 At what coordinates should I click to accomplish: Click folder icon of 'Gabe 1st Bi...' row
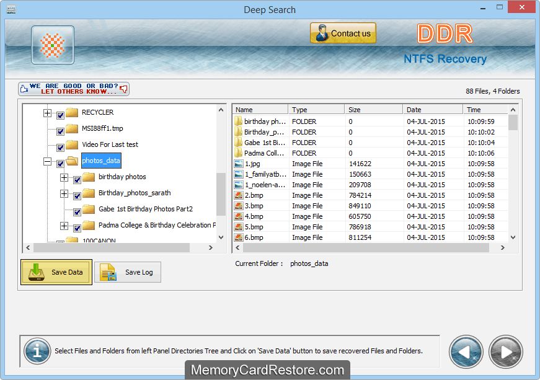(x=238, y=143)
